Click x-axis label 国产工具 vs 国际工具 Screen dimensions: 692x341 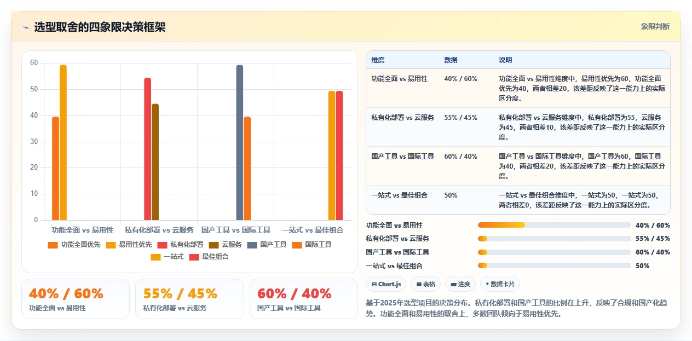point(235,230)
